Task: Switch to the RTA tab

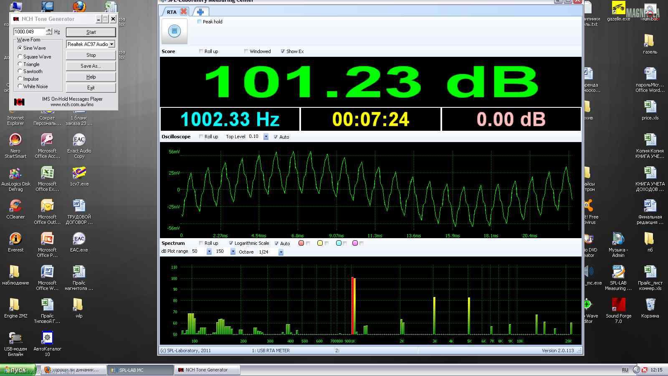Action: pos(172,12)
